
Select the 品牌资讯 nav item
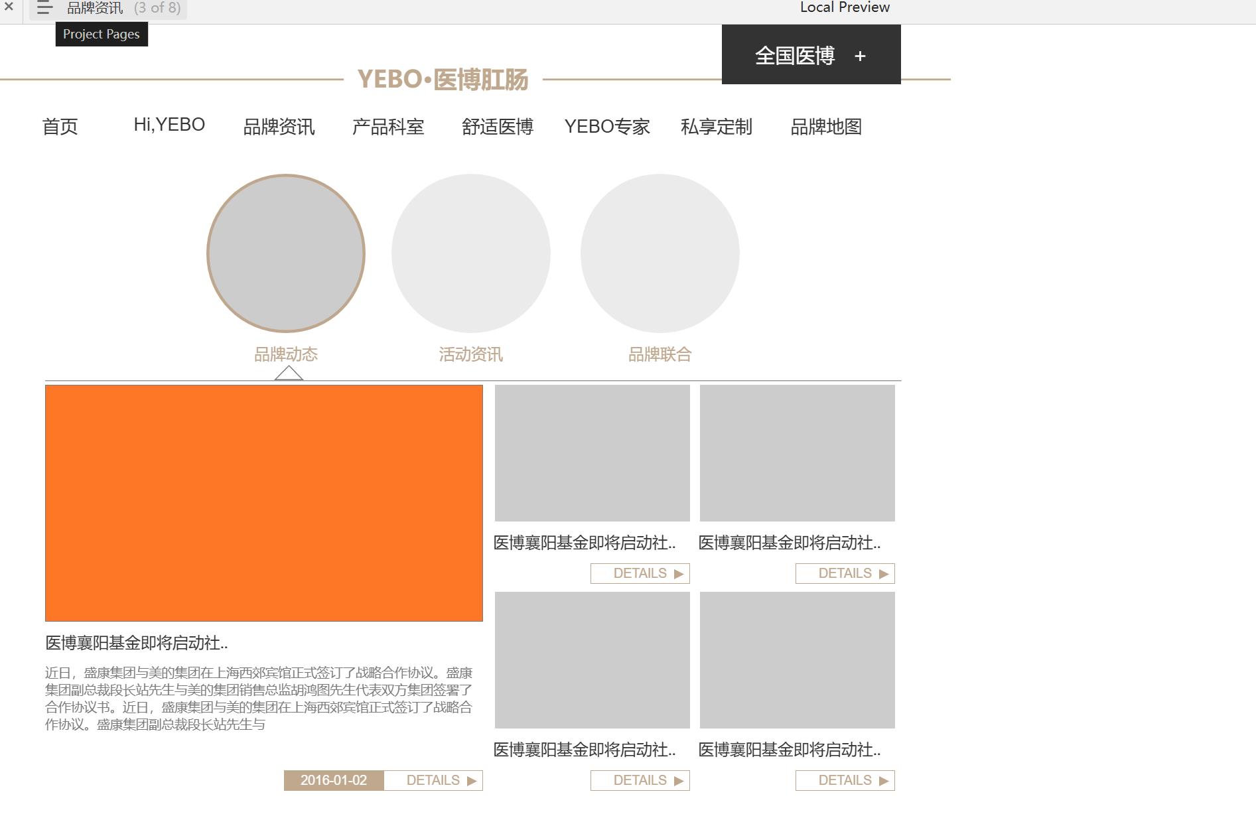279,126
